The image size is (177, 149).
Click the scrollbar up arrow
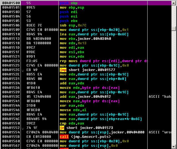(174, 3)
